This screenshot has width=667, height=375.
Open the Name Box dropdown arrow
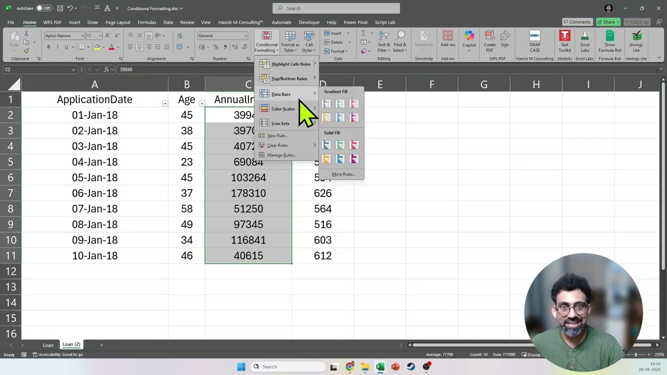(x=73, y=69)
